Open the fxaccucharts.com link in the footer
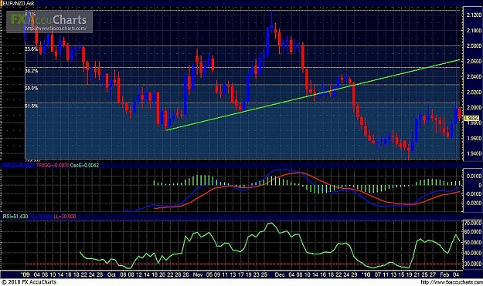Screen dimensions: 483x286 point(451,282)
